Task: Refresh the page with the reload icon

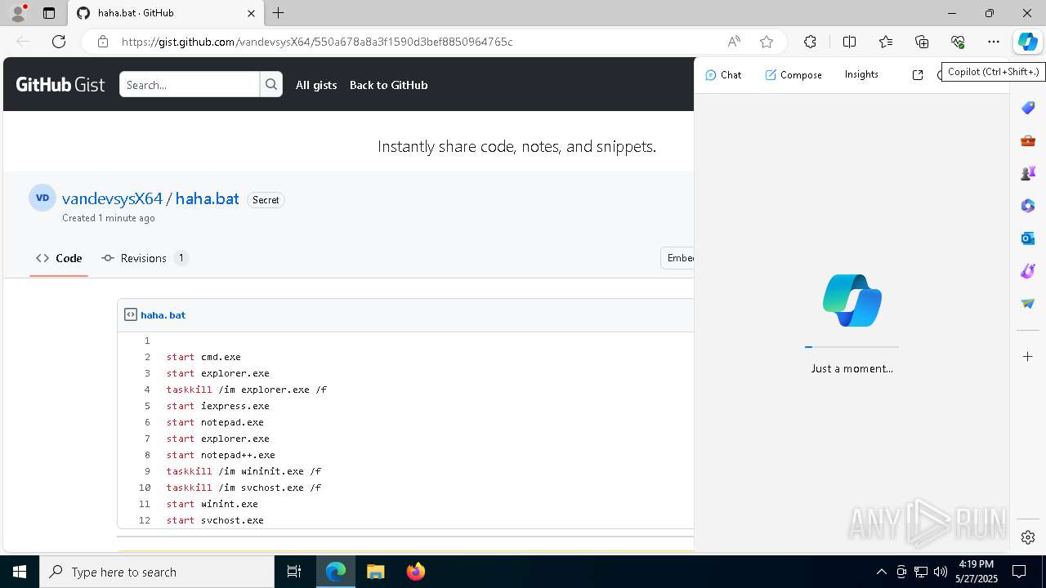Action: [59, 42]
